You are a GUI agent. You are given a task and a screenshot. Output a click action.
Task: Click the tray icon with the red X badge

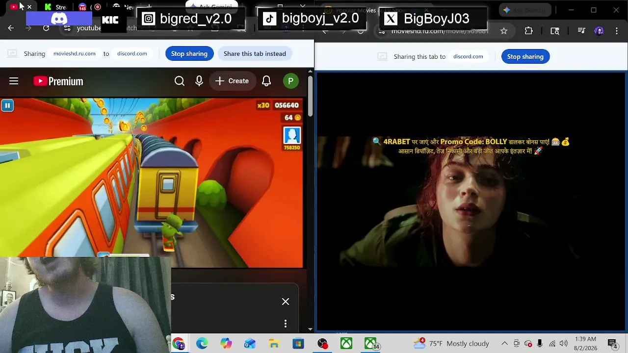coord(528,344)
